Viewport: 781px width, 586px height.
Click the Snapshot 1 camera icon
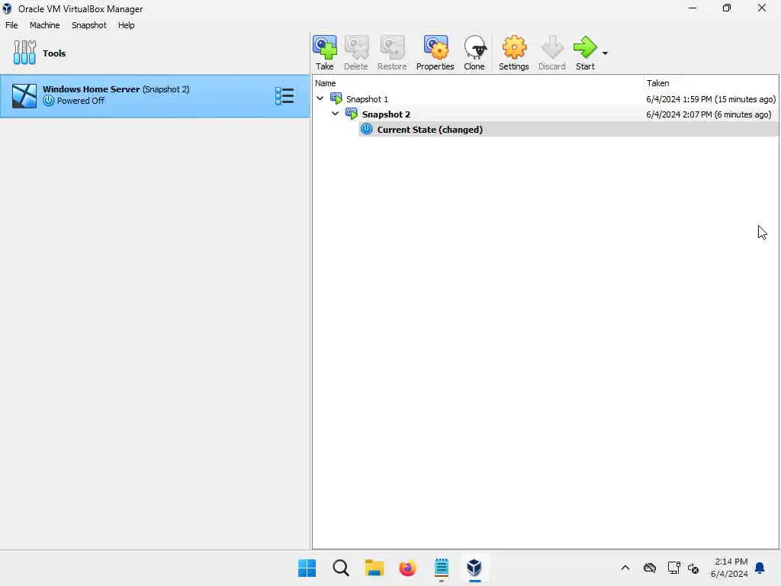pos(336,98)
